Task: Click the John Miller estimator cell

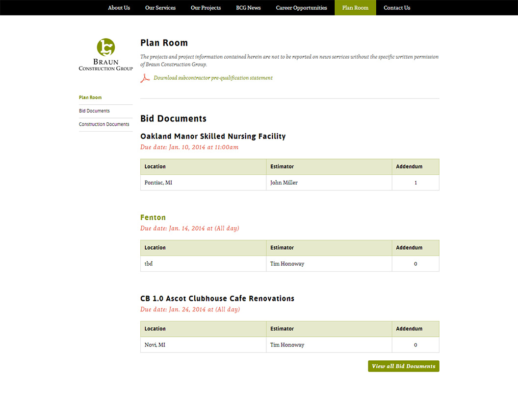Action: [284, 183]
